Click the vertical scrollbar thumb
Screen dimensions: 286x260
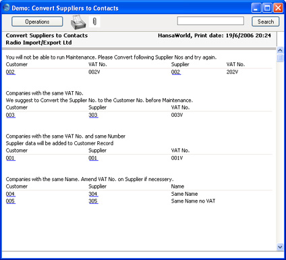[280, 57]
